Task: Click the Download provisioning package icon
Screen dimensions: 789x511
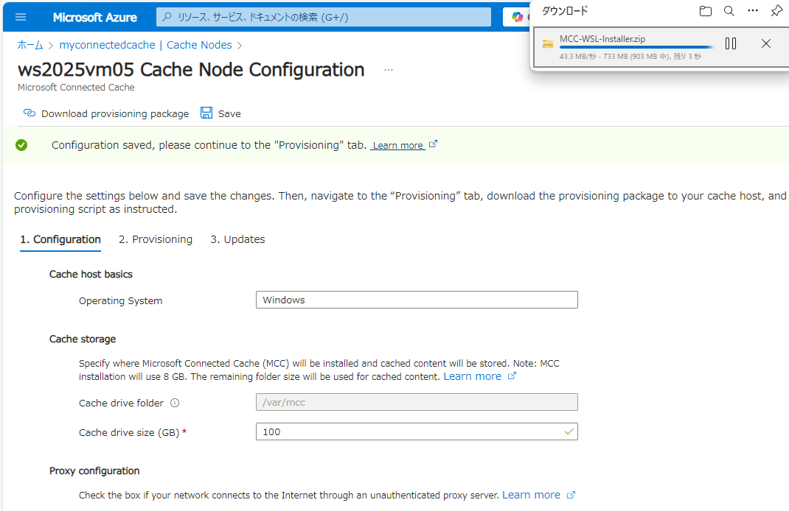Action: click(x=29, y=113)
